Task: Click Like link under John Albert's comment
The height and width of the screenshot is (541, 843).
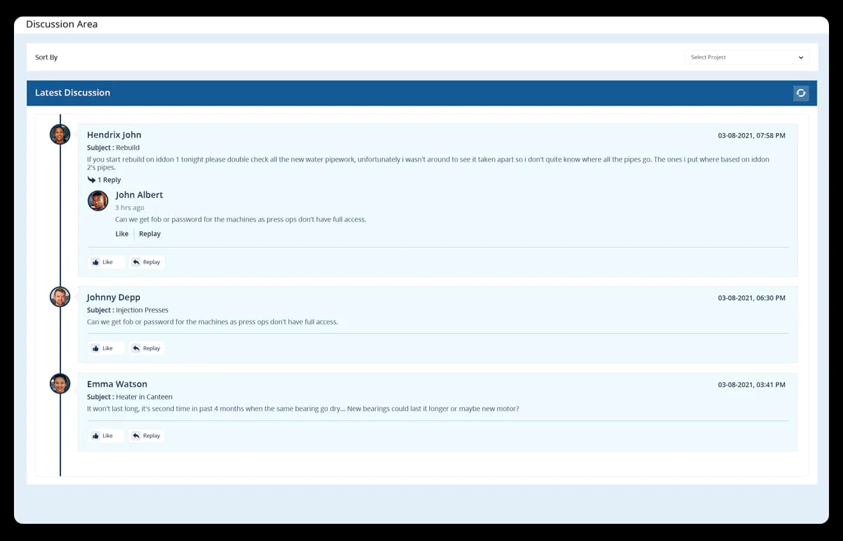Action: click(122, 234)
